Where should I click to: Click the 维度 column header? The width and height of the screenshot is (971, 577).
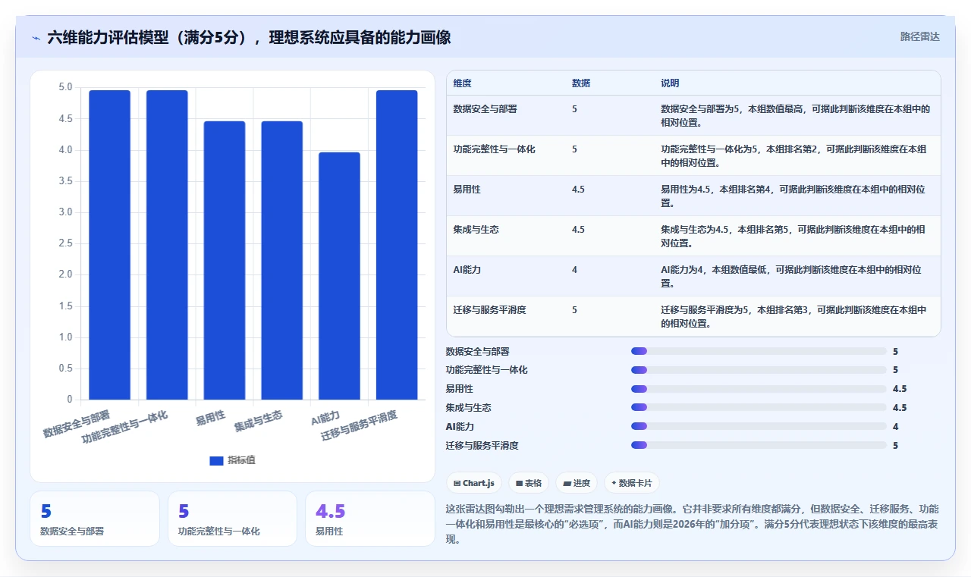point(462,83)
